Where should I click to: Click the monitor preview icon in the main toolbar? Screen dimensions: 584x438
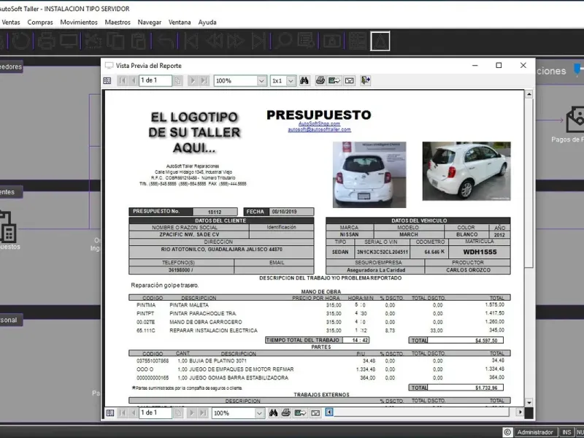(x=69, y=41)
